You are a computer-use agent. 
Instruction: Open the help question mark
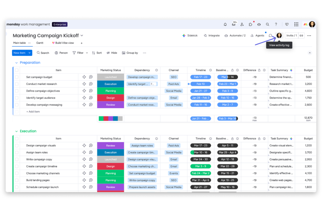[x=276, y=25]
